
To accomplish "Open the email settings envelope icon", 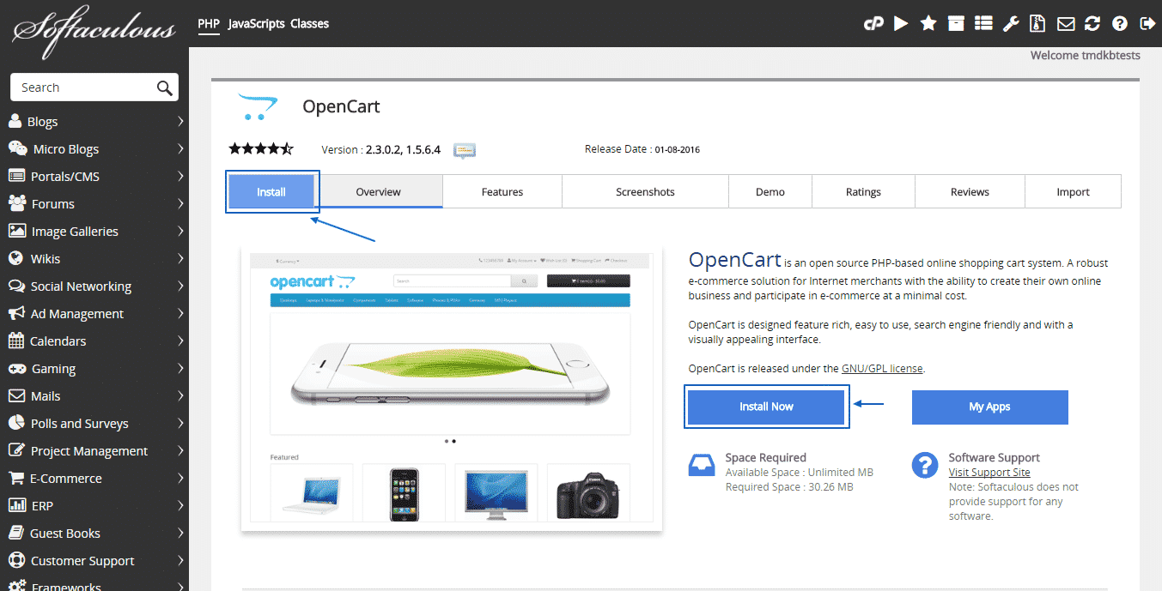I will [1066, 24].
